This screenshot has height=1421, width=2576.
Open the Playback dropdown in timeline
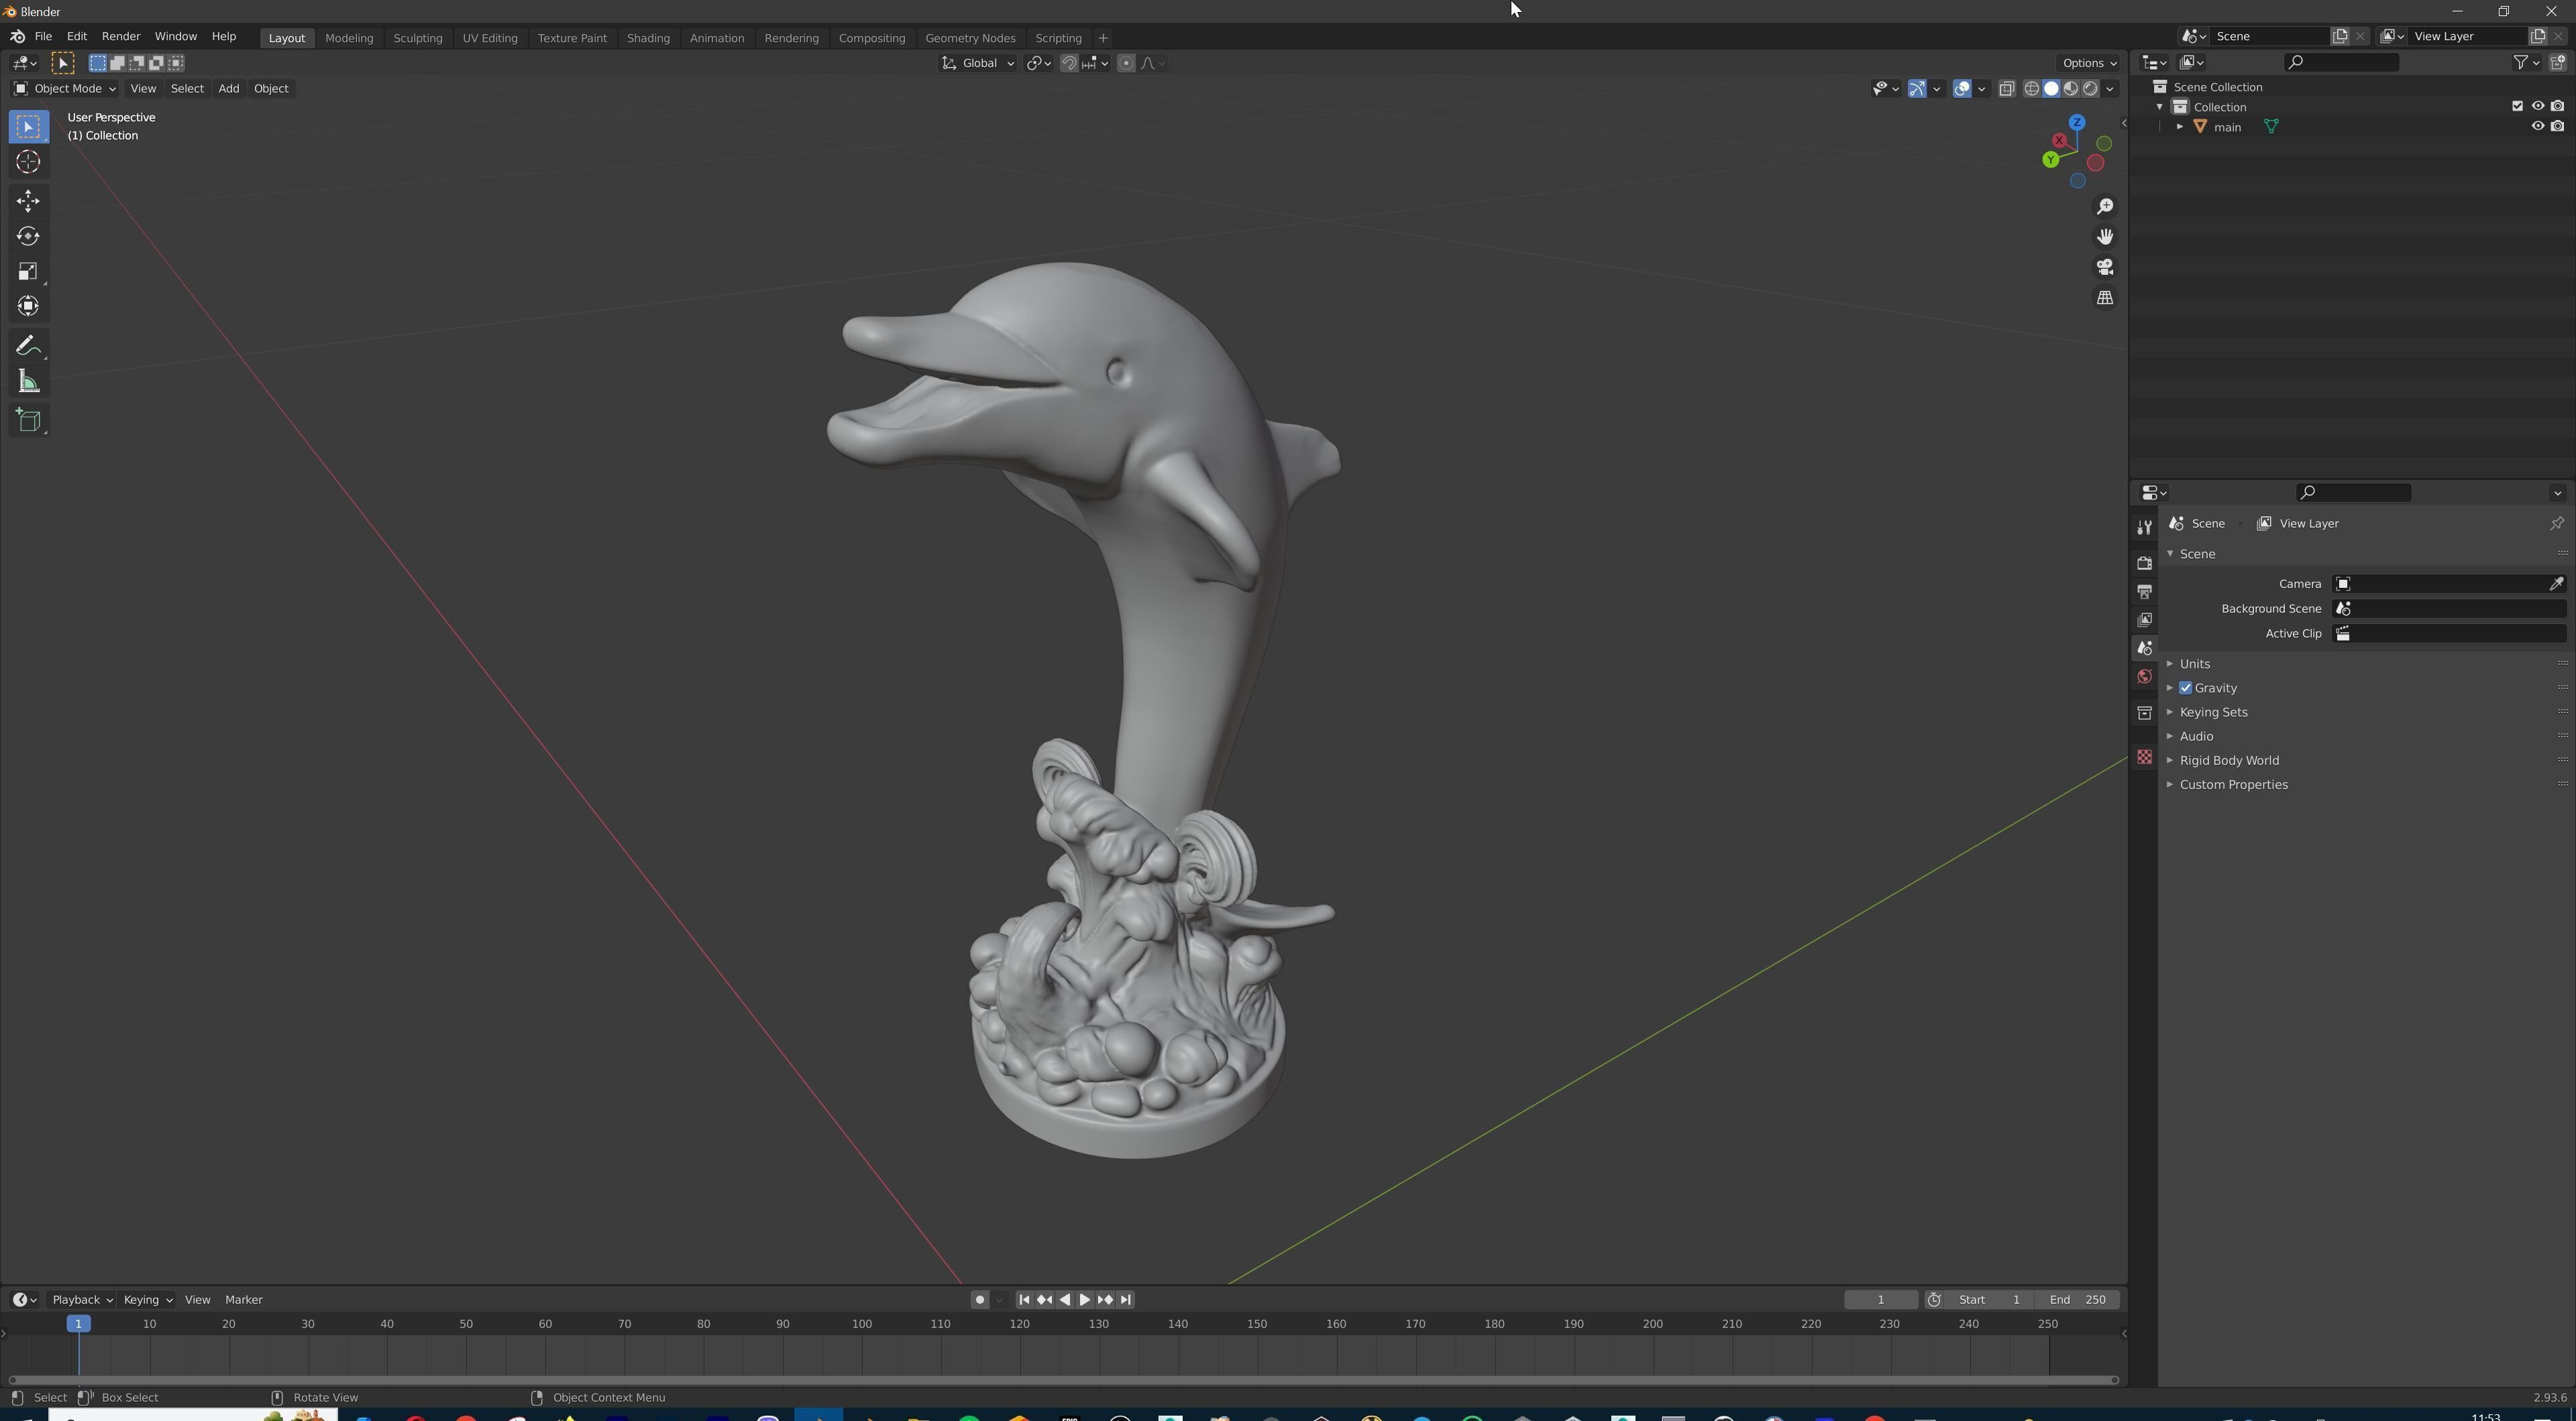click(82, 1299)
